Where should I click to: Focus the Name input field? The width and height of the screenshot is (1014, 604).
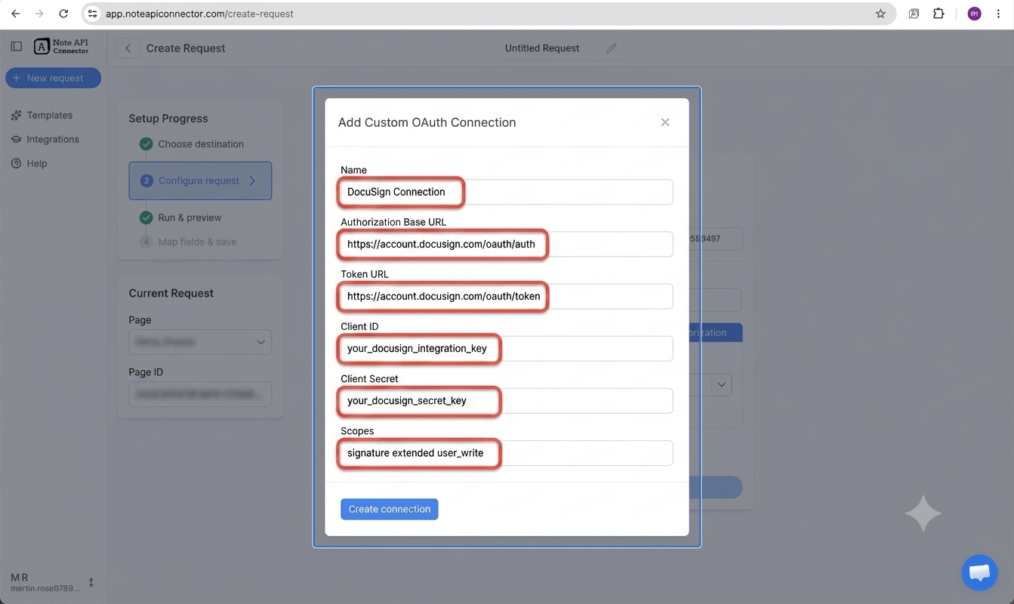506,192
